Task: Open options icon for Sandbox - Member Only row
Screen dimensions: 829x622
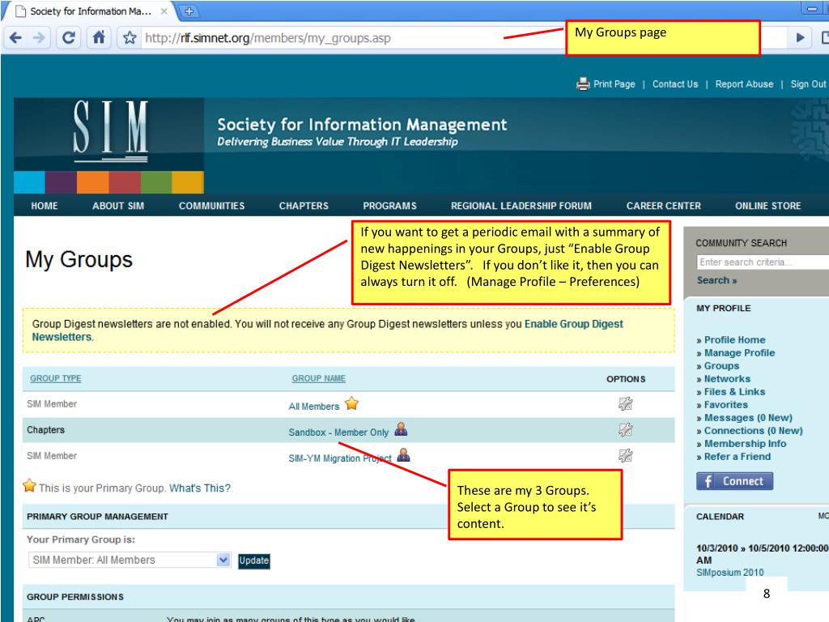Action: [x=626, y=429]
